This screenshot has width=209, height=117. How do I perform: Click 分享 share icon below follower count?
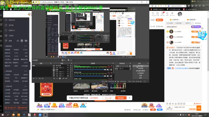[153, 27]
